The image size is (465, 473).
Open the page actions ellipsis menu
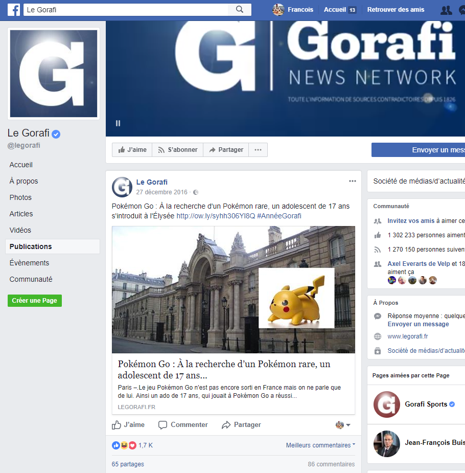(x=258, y=149)
